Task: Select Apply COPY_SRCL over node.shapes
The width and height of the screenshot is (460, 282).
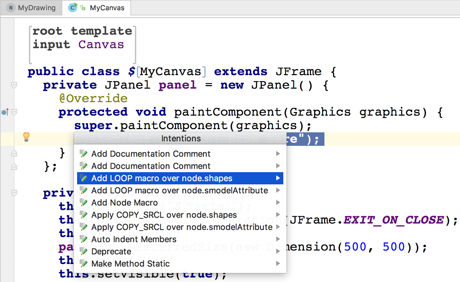Action: [164, 215]
